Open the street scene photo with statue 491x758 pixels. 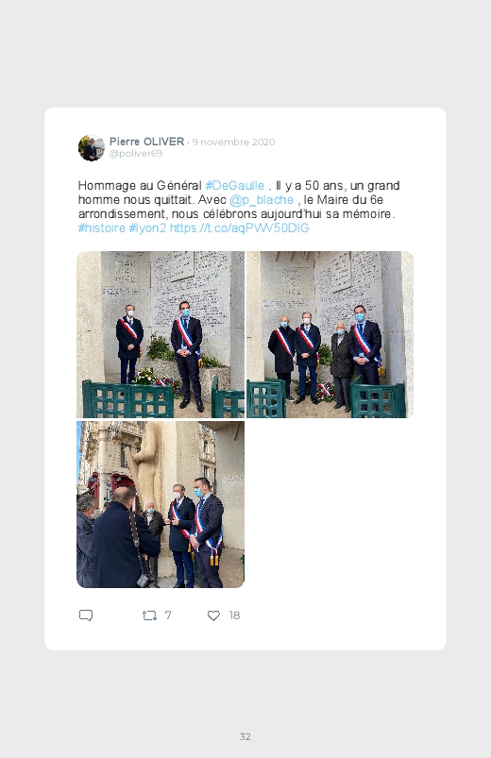[x=161, y=504]
